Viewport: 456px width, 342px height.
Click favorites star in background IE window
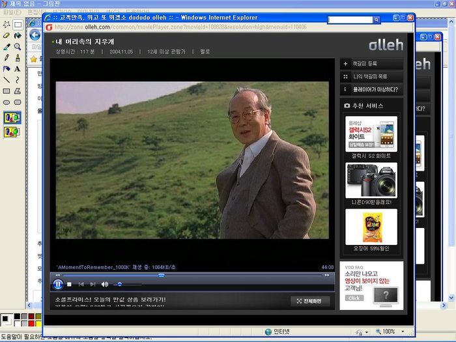pos(34,59)
